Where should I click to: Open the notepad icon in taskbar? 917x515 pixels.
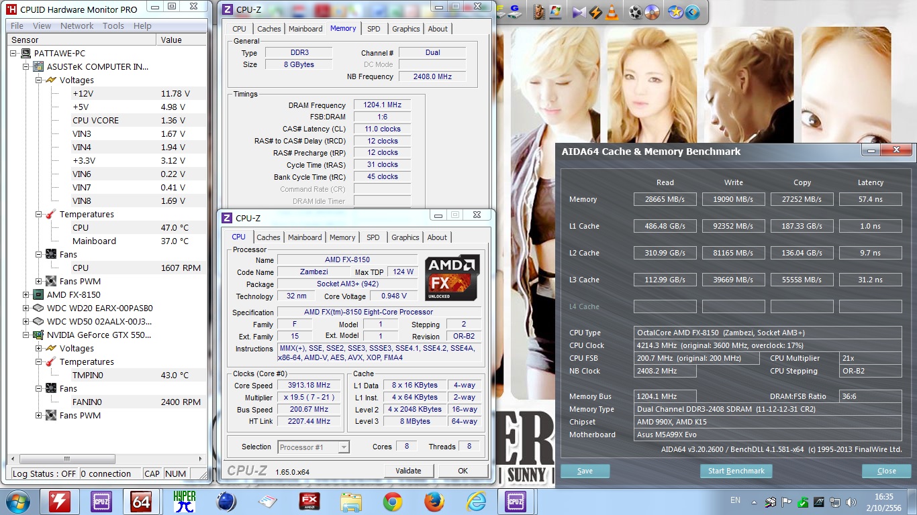268,501
